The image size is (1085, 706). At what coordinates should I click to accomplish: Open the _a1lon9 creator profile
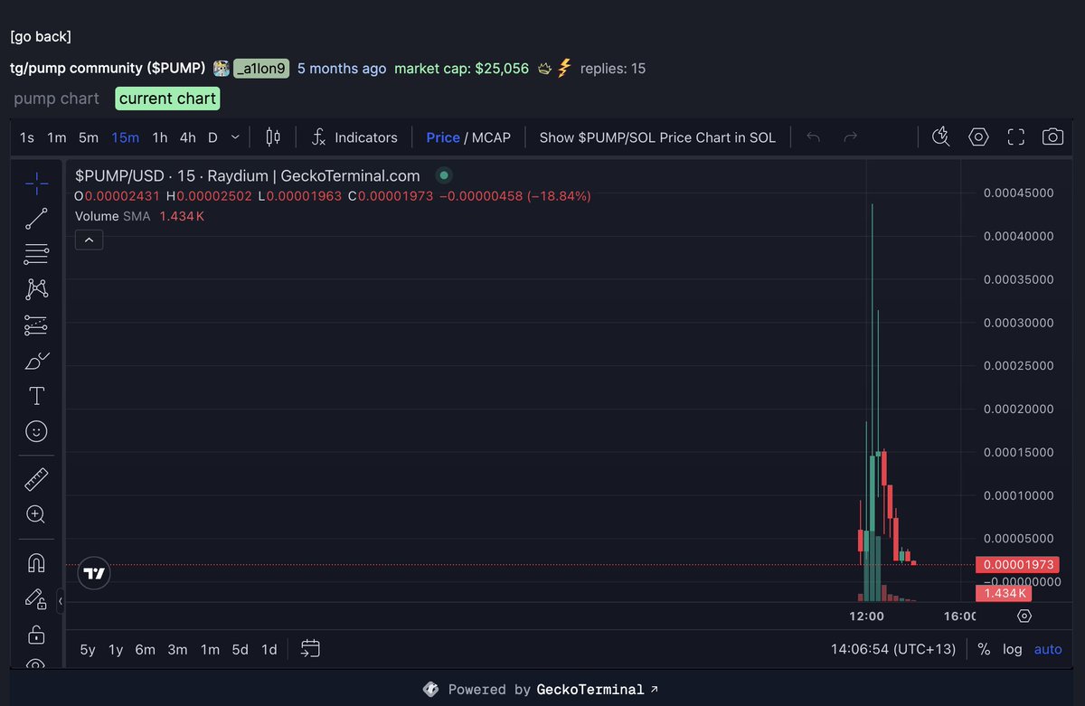(261, 68)
